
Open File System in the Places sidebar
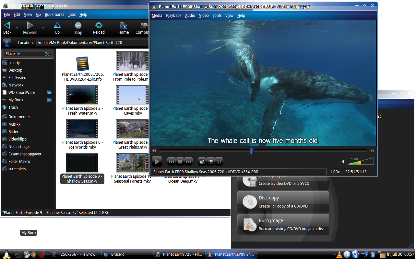click(x=18, y=78)
